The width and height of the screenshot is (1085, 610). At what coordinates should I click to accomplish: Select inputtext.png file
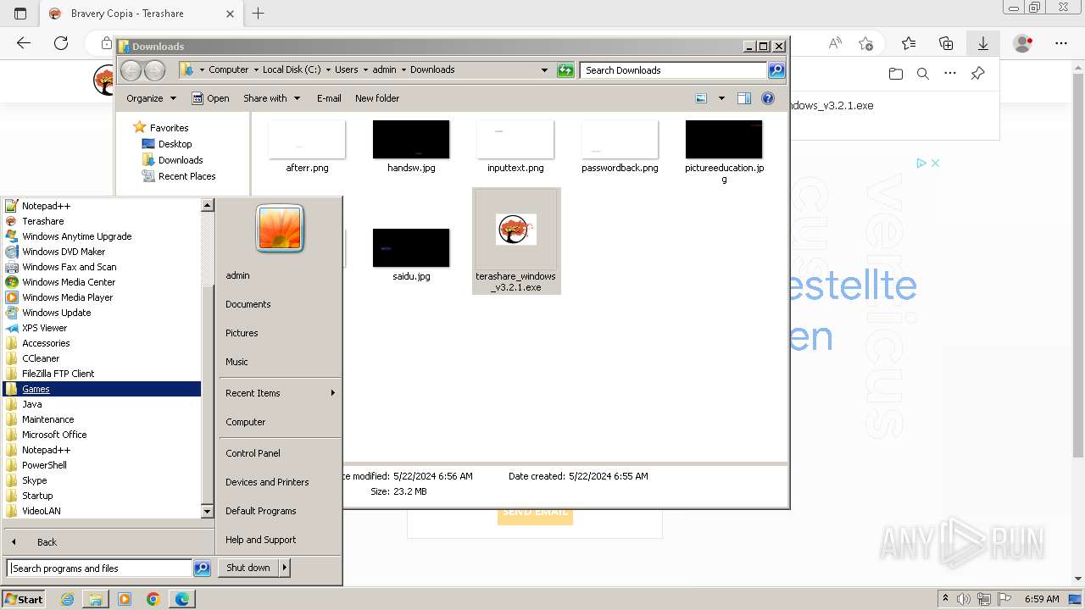(x=515, y=147)
